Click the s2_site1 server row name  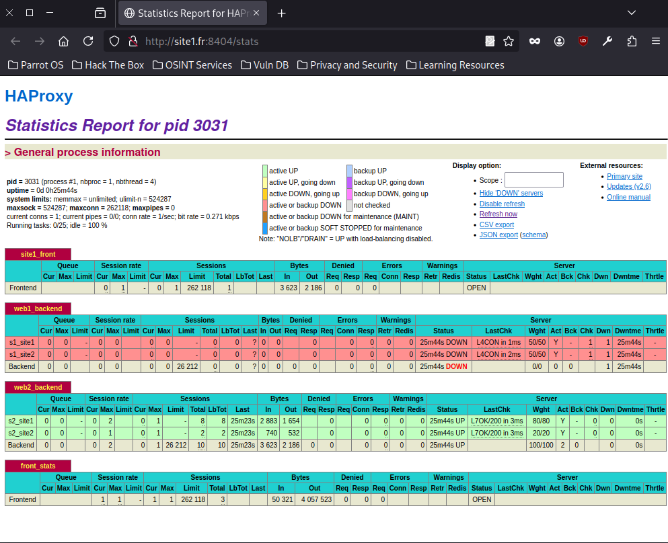click(20, 421)
